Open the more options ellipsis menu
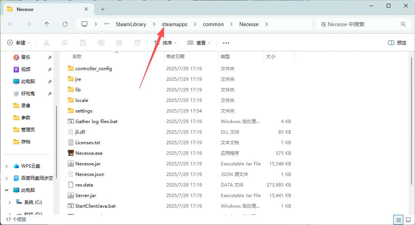Viewport: 415px width, 225px height. click(226, 43)
